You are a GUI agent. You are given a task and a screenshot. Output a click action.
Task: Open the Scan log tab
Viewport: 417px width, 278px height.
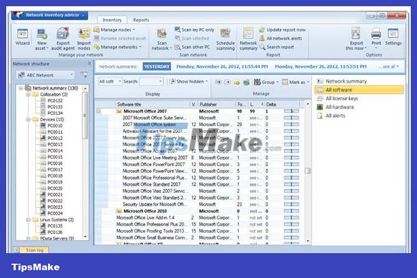(x=31, y=250)
